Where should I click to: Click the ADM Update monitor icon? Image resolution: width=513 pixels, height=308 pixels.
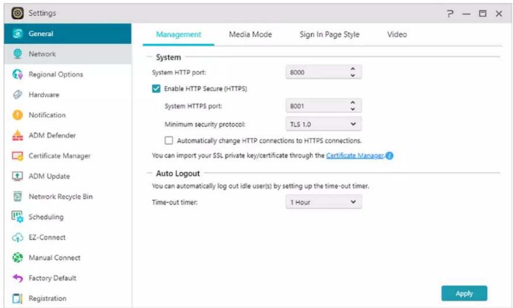point(17,176)
